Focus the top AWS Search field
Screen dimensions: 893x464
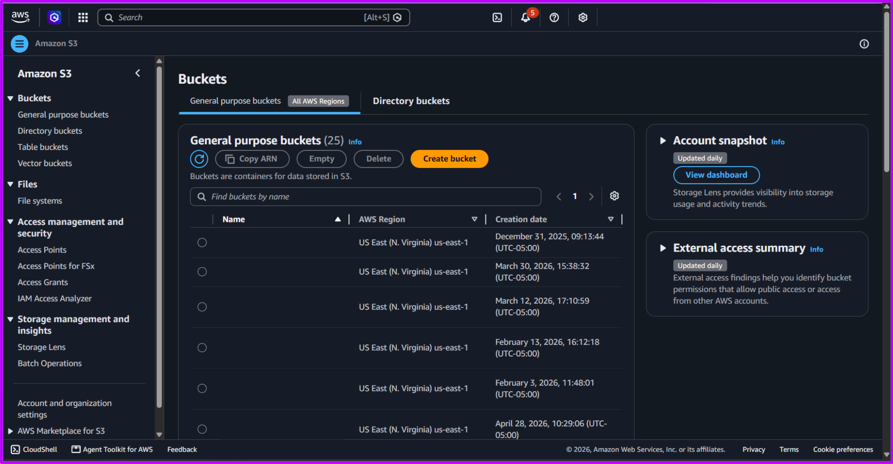(254, 18)
